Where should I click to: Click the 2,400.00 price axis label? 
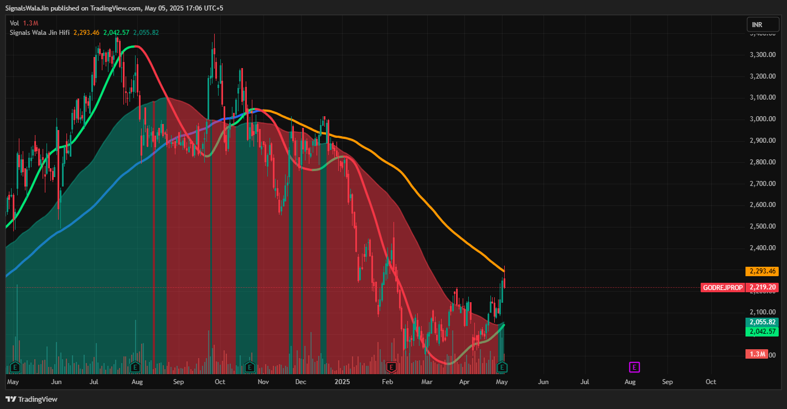(763, 248)
